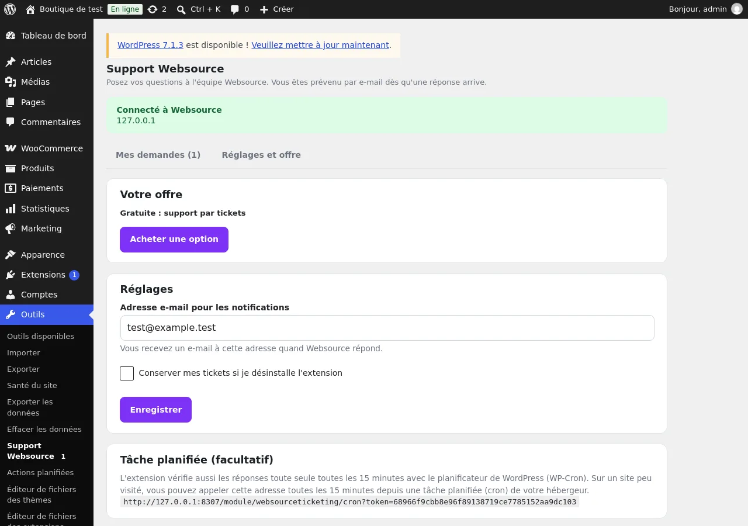This screenshot has width=748, height=526.
Task: Open the Extensions plug icon
Action: 11,275
